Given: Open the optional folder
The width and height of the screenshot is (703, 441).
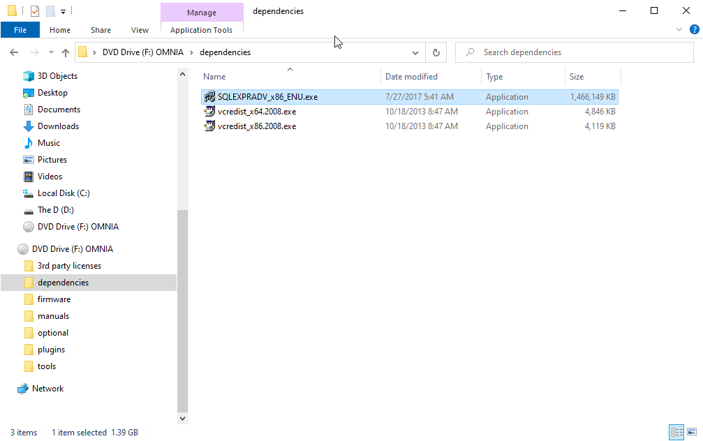Looking at the screenshot, I should pos(53,333).
